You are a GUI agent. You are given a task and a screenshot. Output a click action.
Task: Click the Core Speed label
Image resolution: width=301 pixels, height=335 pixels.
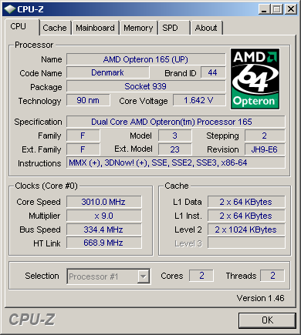[x=39, y=202]
